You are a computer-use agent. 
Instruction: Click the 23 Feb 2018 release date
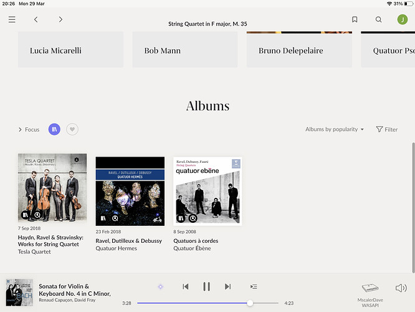click(x=108, y=232)
